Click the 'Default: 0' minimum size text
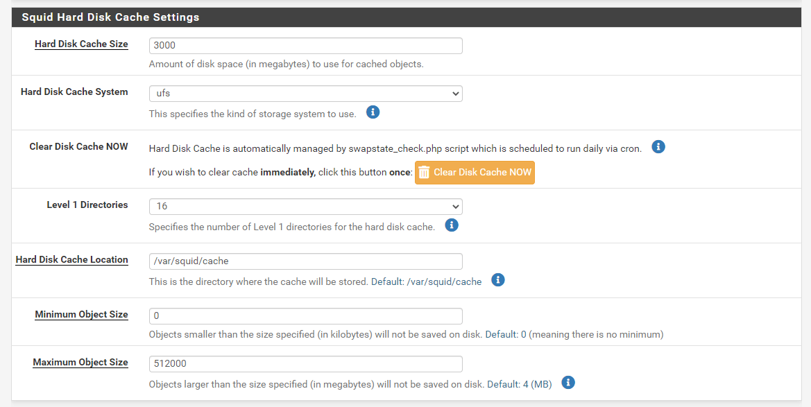Viewport: 811px width, 407px height. pos(505,335)
